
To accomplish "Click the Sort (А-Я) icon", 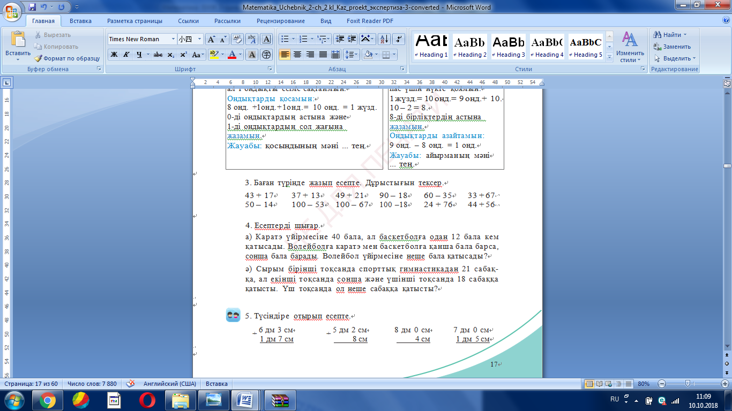I will pyautogui.click(x=384, y=39).
